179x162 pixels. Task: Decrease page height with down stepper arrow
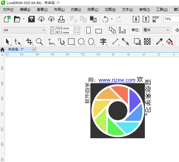(x=75, y=33)
